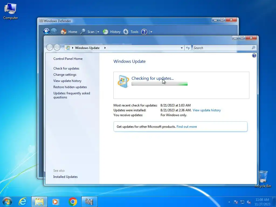Image resolution: width=276 pixels, height=207 pixels.
Task: Click network tray icon
Action: (x=242, y=202)
